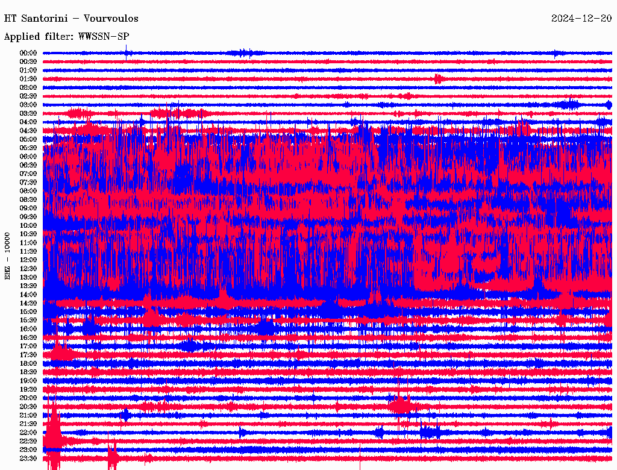This screenshot has height=470, width=617.
Task: Click the 07:00 time label
Action: coord(28,174)
